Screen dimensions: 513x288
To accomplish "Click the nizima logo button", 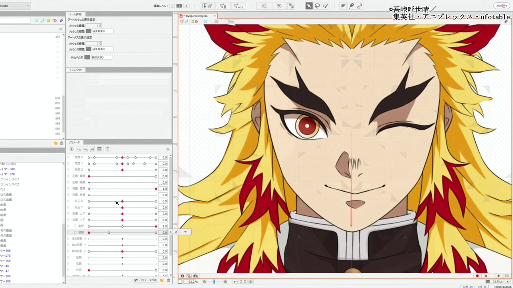I will click(x=501, y=6).
